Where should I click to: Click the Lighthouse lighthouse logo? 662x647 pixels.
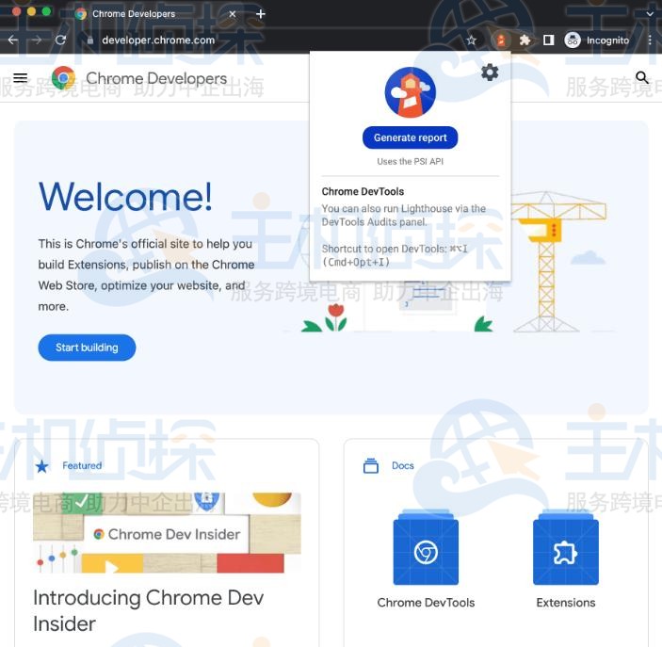tap(410, 92)
